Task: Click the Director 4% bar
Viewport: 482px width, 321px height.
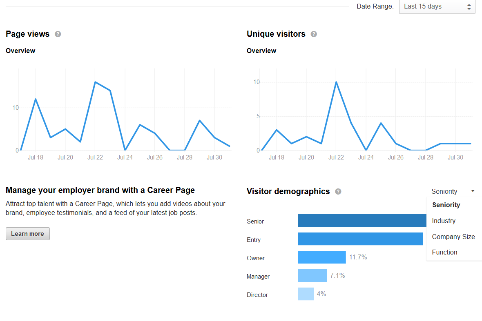Action: pos(306,294)
